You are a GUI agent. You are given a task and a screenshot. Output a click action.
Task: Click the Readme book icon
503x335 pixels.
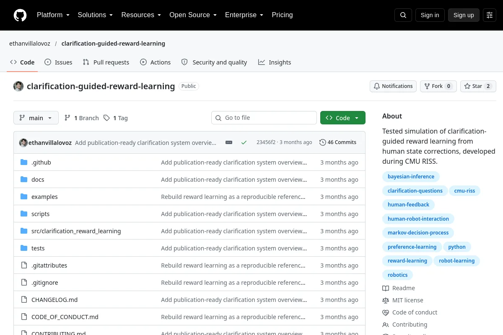(x=386, y=288)
